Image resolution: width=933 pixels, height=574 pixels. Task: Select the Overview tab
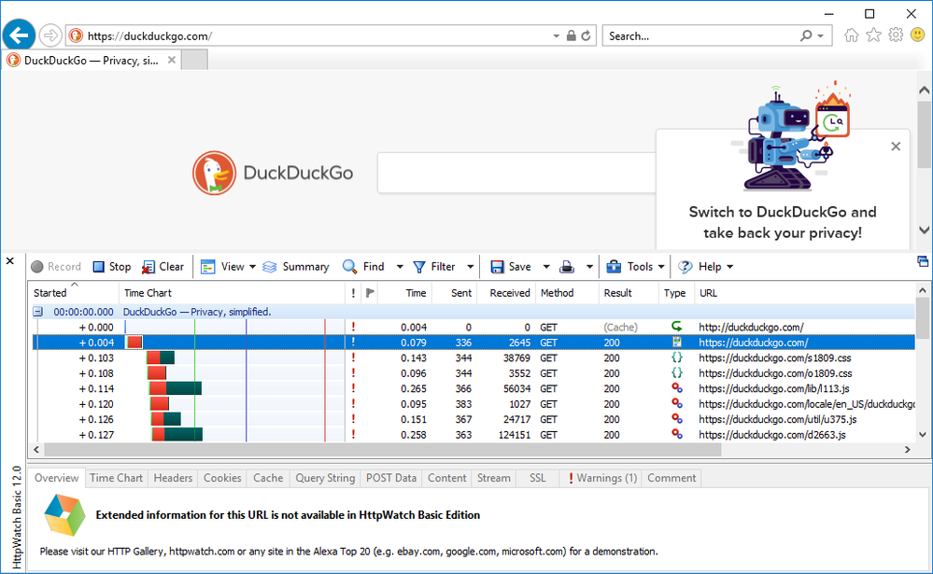[x=57, y=478]
